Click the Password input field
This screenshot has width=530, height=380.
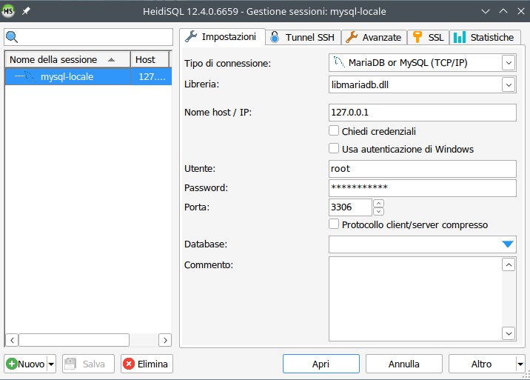click(422, 188)
